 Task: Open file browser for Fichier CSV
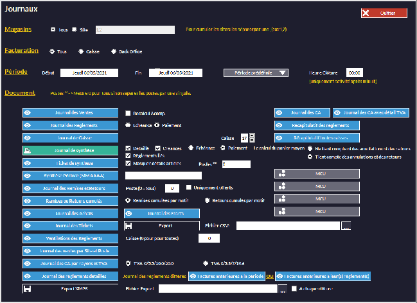click(x=347, y=226)
